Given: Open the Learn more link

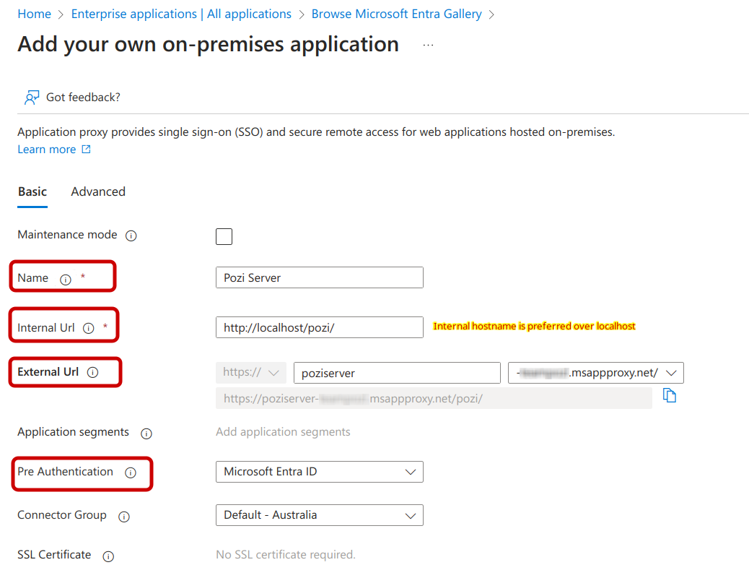Looking at the screenshot, I should pyautogui.click(x=47, y=150).
